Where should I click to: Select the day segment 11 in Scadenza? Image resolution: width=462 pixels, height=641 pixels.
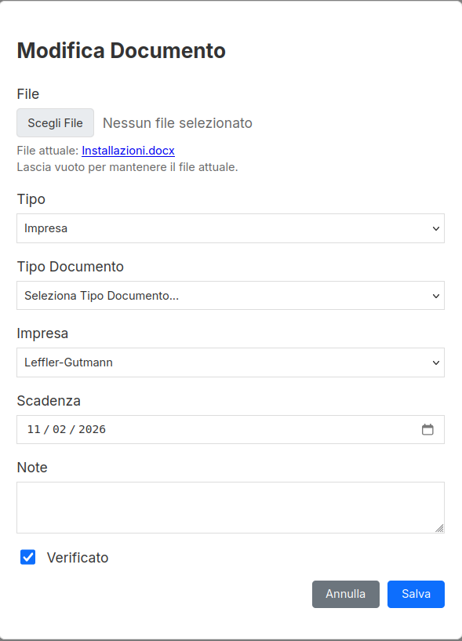[31, 429]
